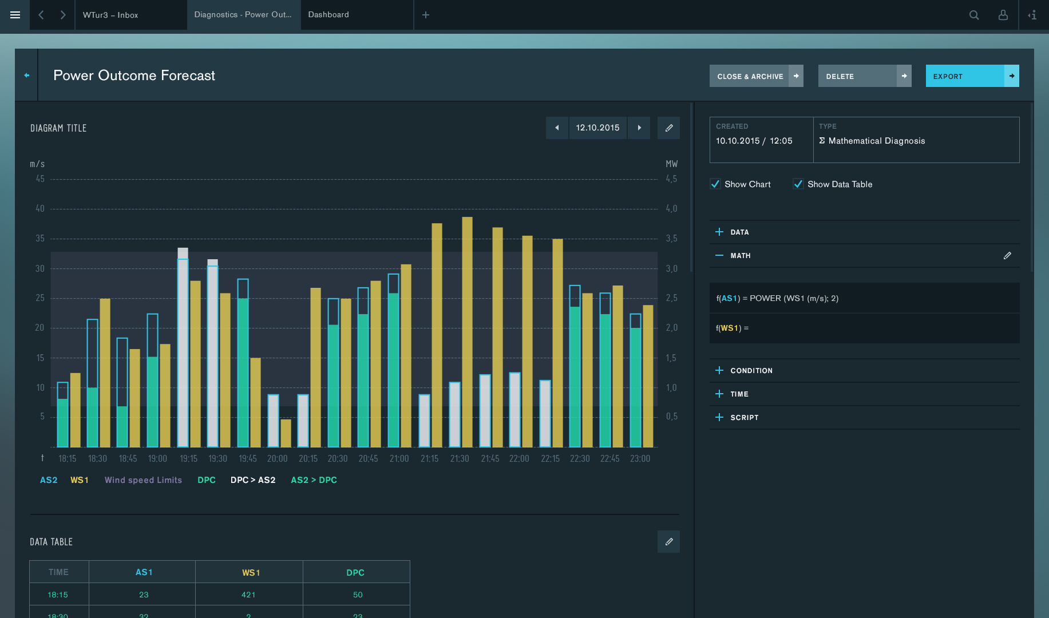Click the search magnifier icon

pyautogui.click(x=973, y=15)
